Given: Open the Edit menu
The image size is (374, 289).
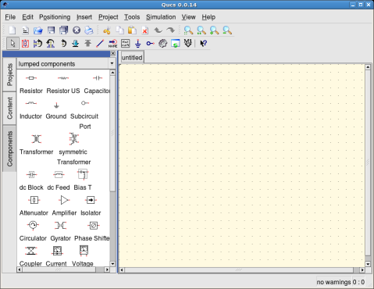Looking at the screenshot, I should click(x=27, y=17).
